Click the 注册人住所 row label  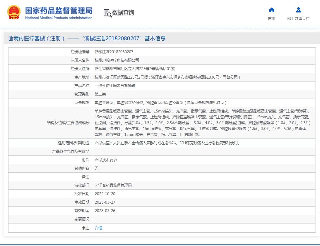(80, 69)
